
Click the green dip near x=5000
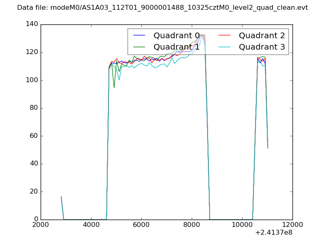(x=114, y=87)
